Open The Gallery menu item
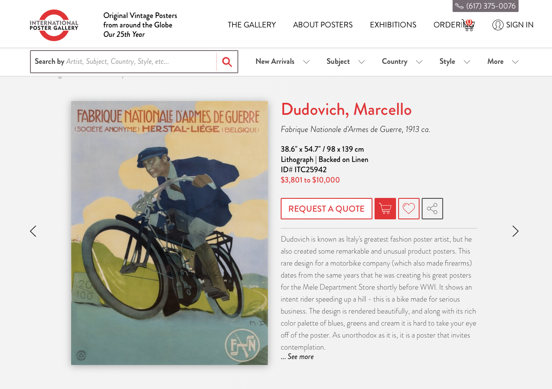 [252, 25]
